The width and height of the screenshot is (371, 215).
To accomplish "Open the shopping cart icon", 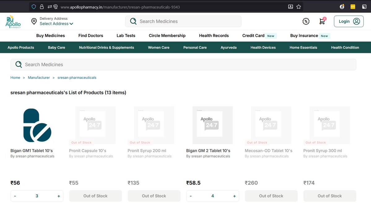I will pyautogui.click(x=322, y=21).
